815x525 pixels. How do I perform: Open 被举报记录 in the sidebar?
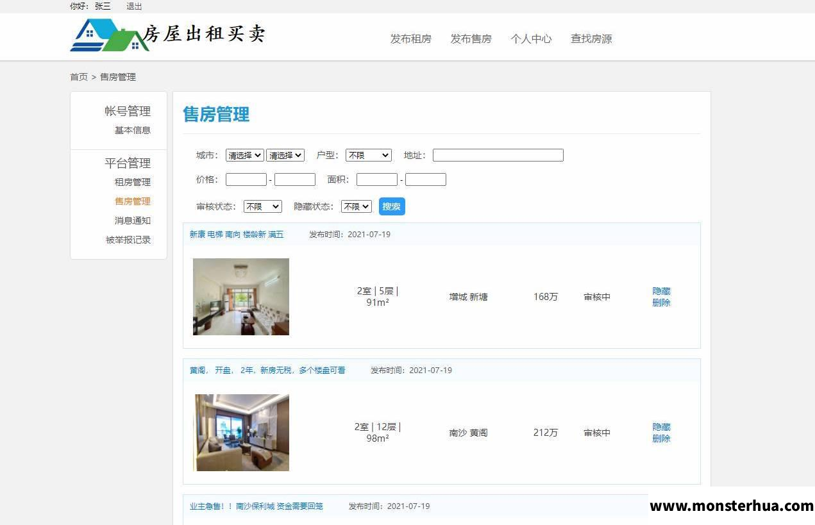[x=128, y=240]
